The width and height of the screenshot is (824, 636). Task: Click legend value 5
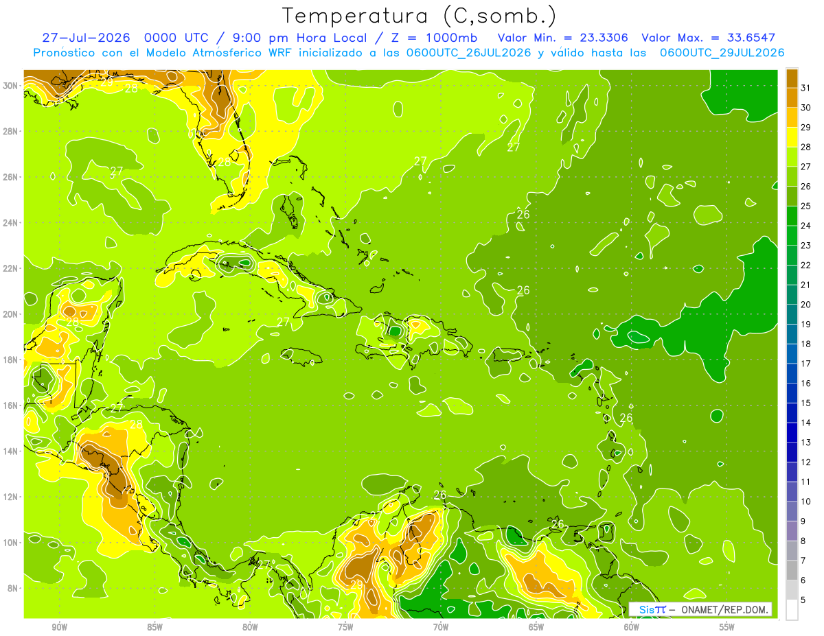click(x=803, y=600)
